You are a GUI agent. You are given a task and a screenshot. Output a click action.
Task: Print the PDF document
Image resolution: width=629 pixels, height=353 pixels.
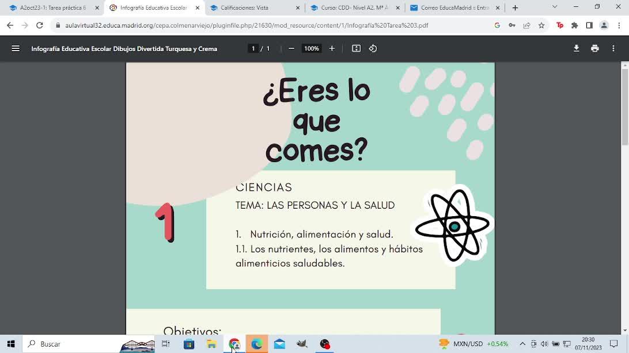point(595,48)
